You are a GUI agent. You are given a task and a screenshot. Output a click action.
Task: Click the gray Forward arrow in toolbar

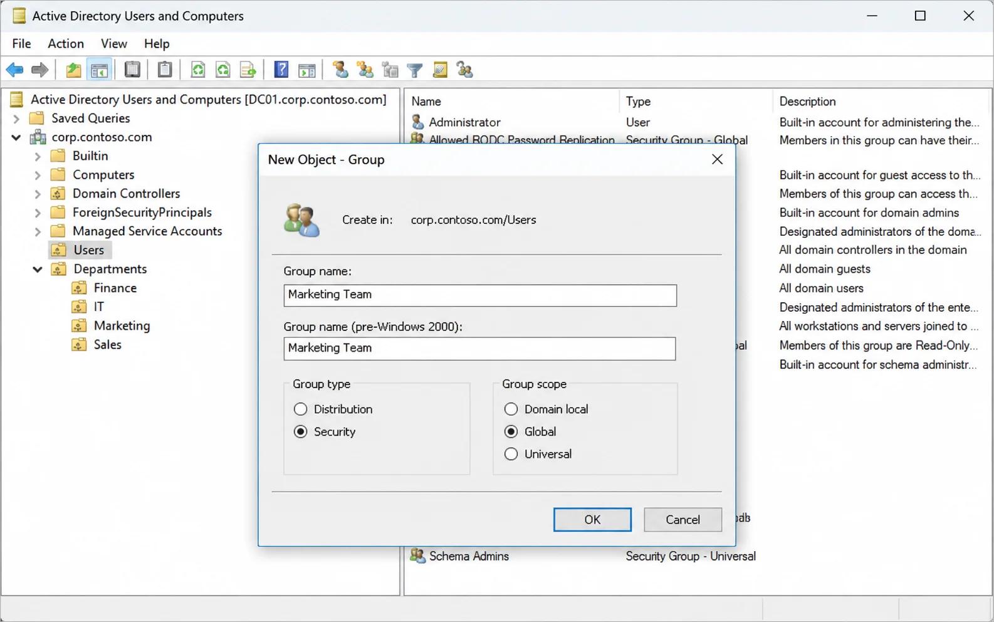[x=40, y=70]
